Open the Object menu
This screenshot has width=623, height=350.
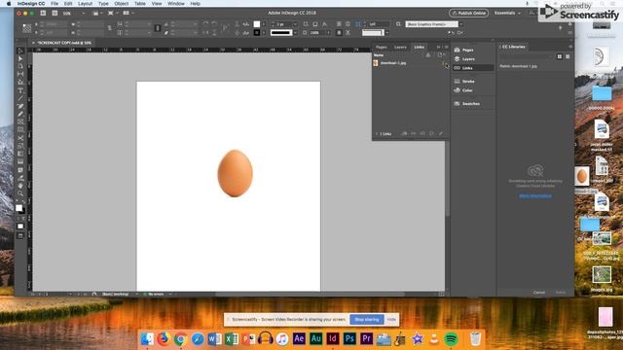121,4
